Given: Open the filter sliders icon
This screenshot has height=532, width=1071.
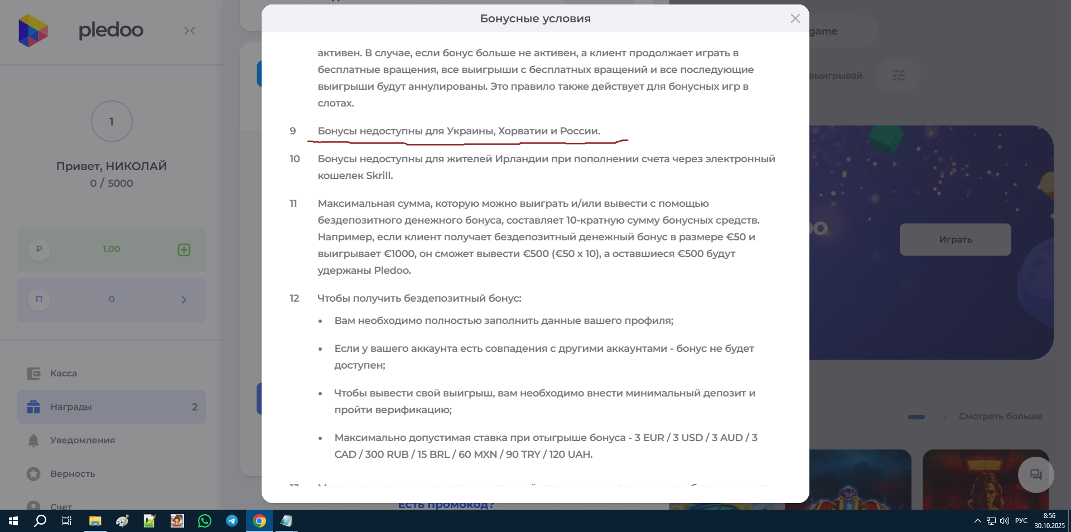Looking at the screenshot, I should pos(898,75).
